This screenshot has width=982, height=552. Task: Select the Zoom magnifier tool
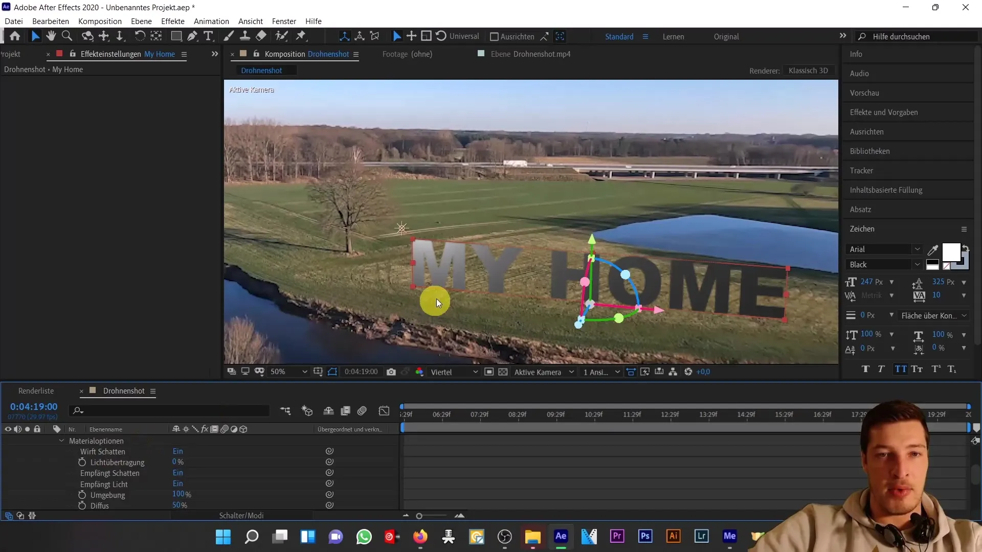66,36
